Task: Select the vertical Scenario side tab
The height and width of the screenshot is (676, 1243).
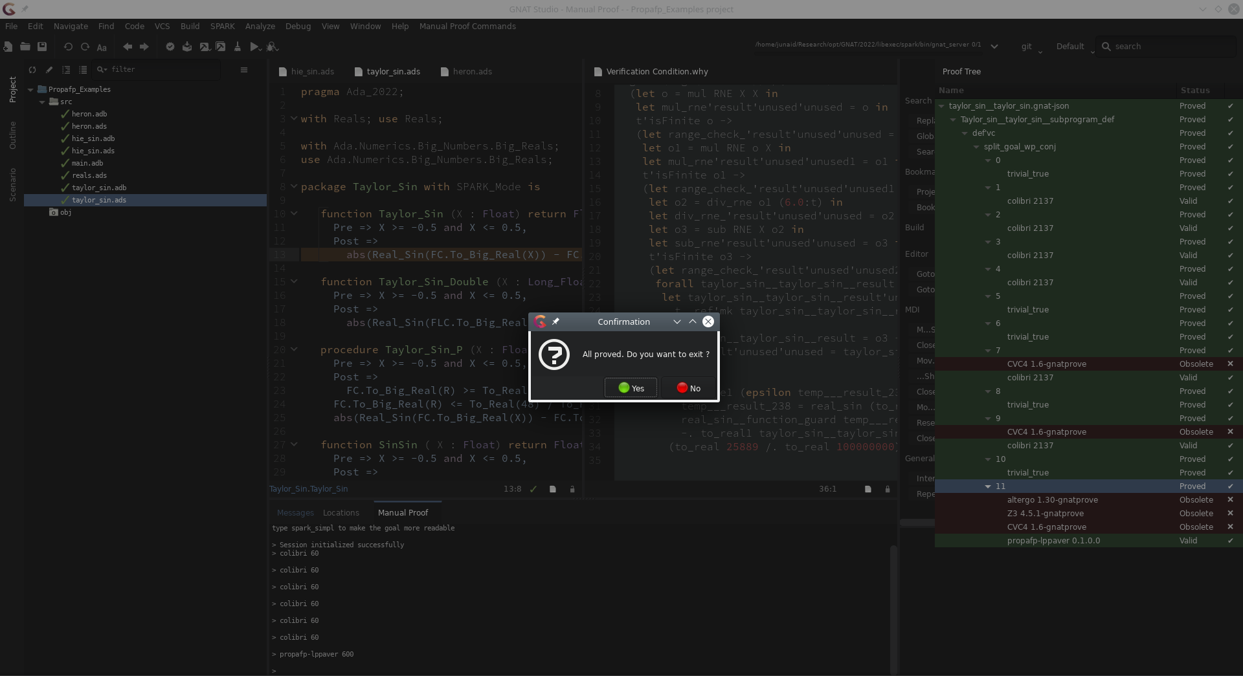Action: [x=12, y=184]
